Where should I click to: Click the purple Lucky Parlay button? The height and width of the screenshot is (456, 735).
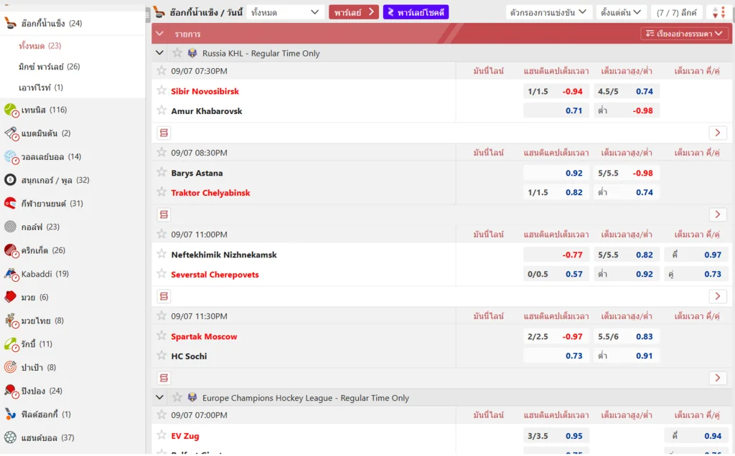416,12
